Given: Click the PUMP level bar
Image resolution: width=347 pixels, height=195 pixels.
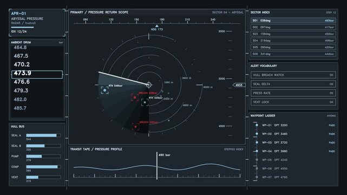Looking at the screenshot, I should [43, 156].
